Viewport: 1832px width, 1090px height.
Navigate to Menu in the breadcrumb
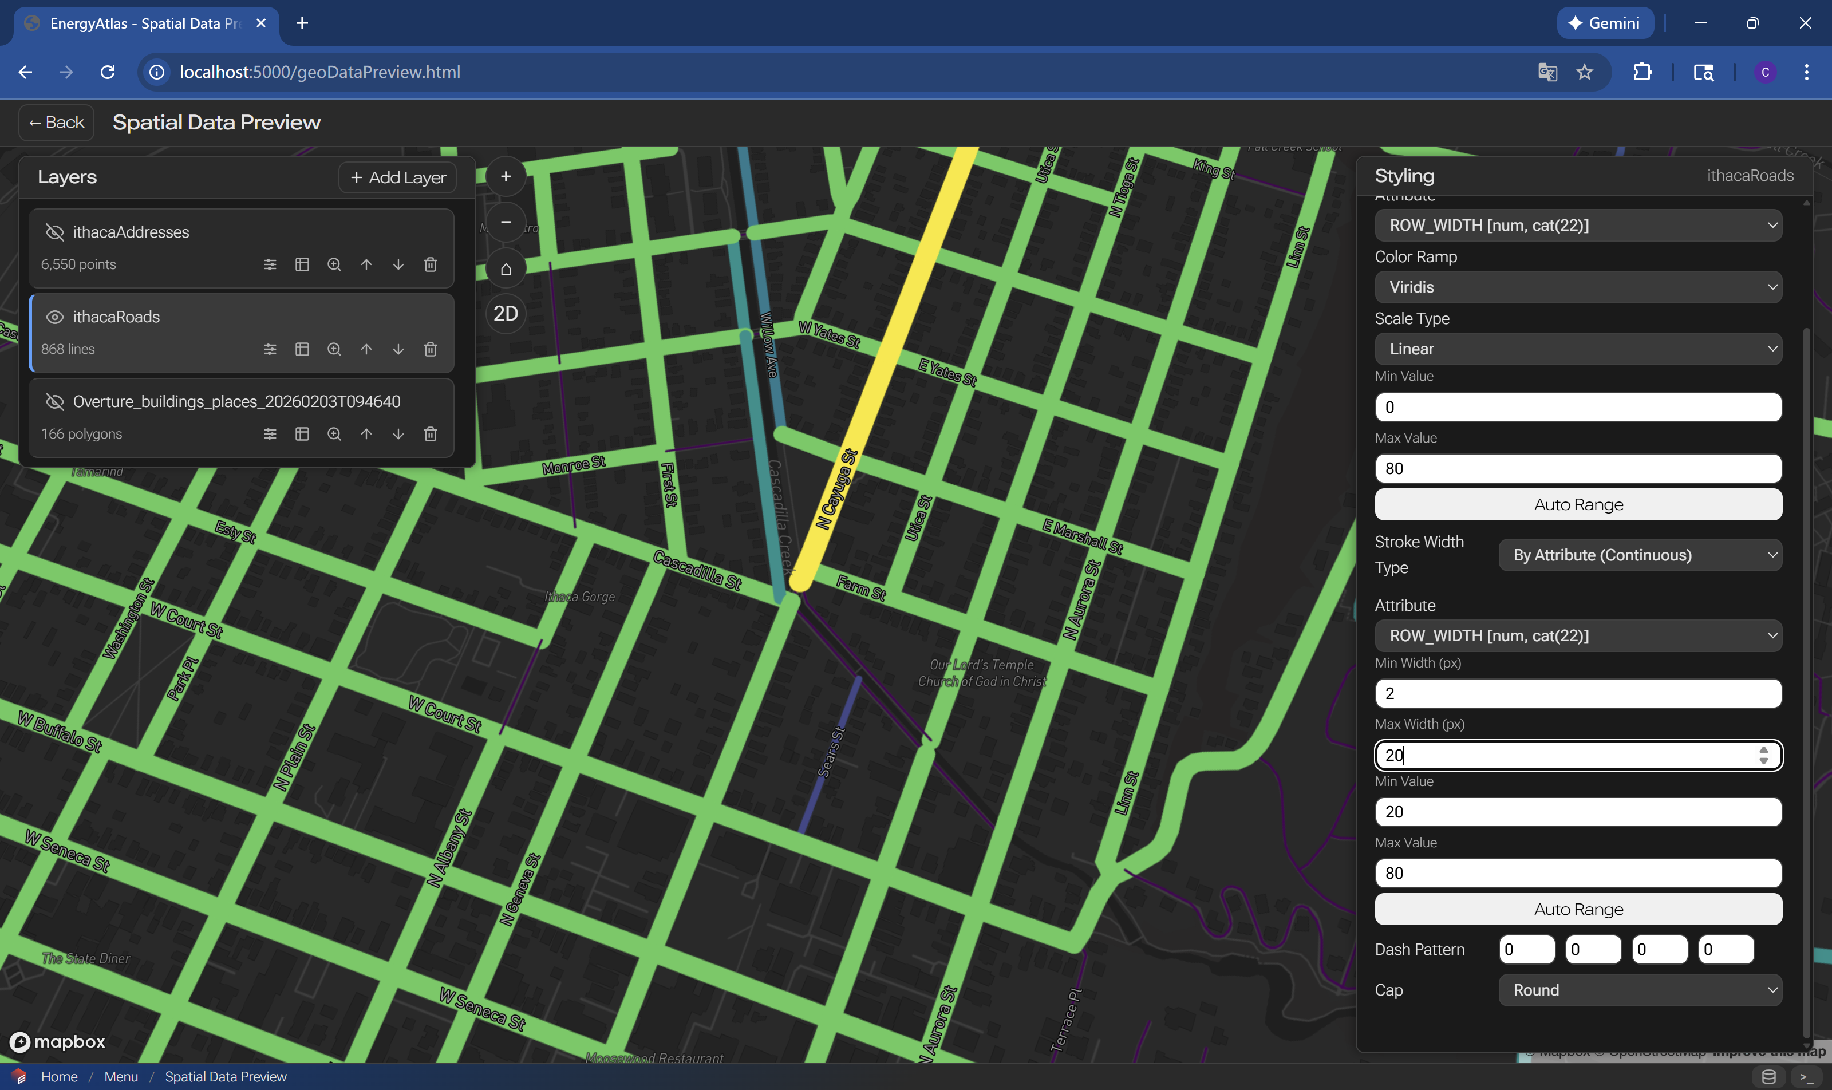point(121,1076)
